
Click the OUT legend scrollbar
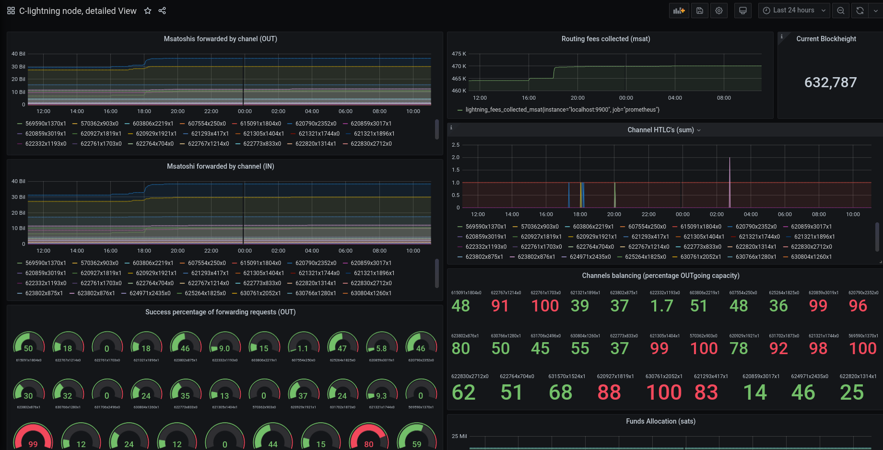coord(436,129)
